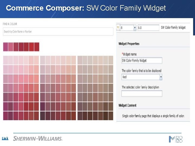Click the Widget Content section heading
This screenshot has height=146, width=195.
(x=127, y=105)
